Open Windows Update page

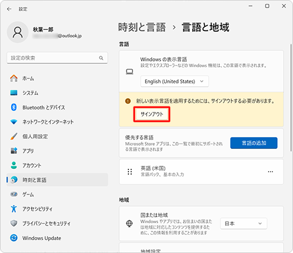coord(57,238)
